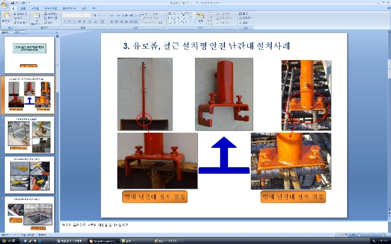Viewport: 391px width, 244px height.
Task: Click the Help icon at ribbon right
Action: click(x=389, y=8)
